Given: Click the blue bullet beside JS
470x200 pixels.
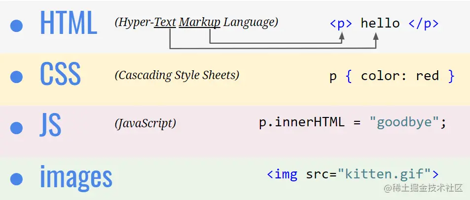Looking at the screenshot, I should tap(17, 127).
